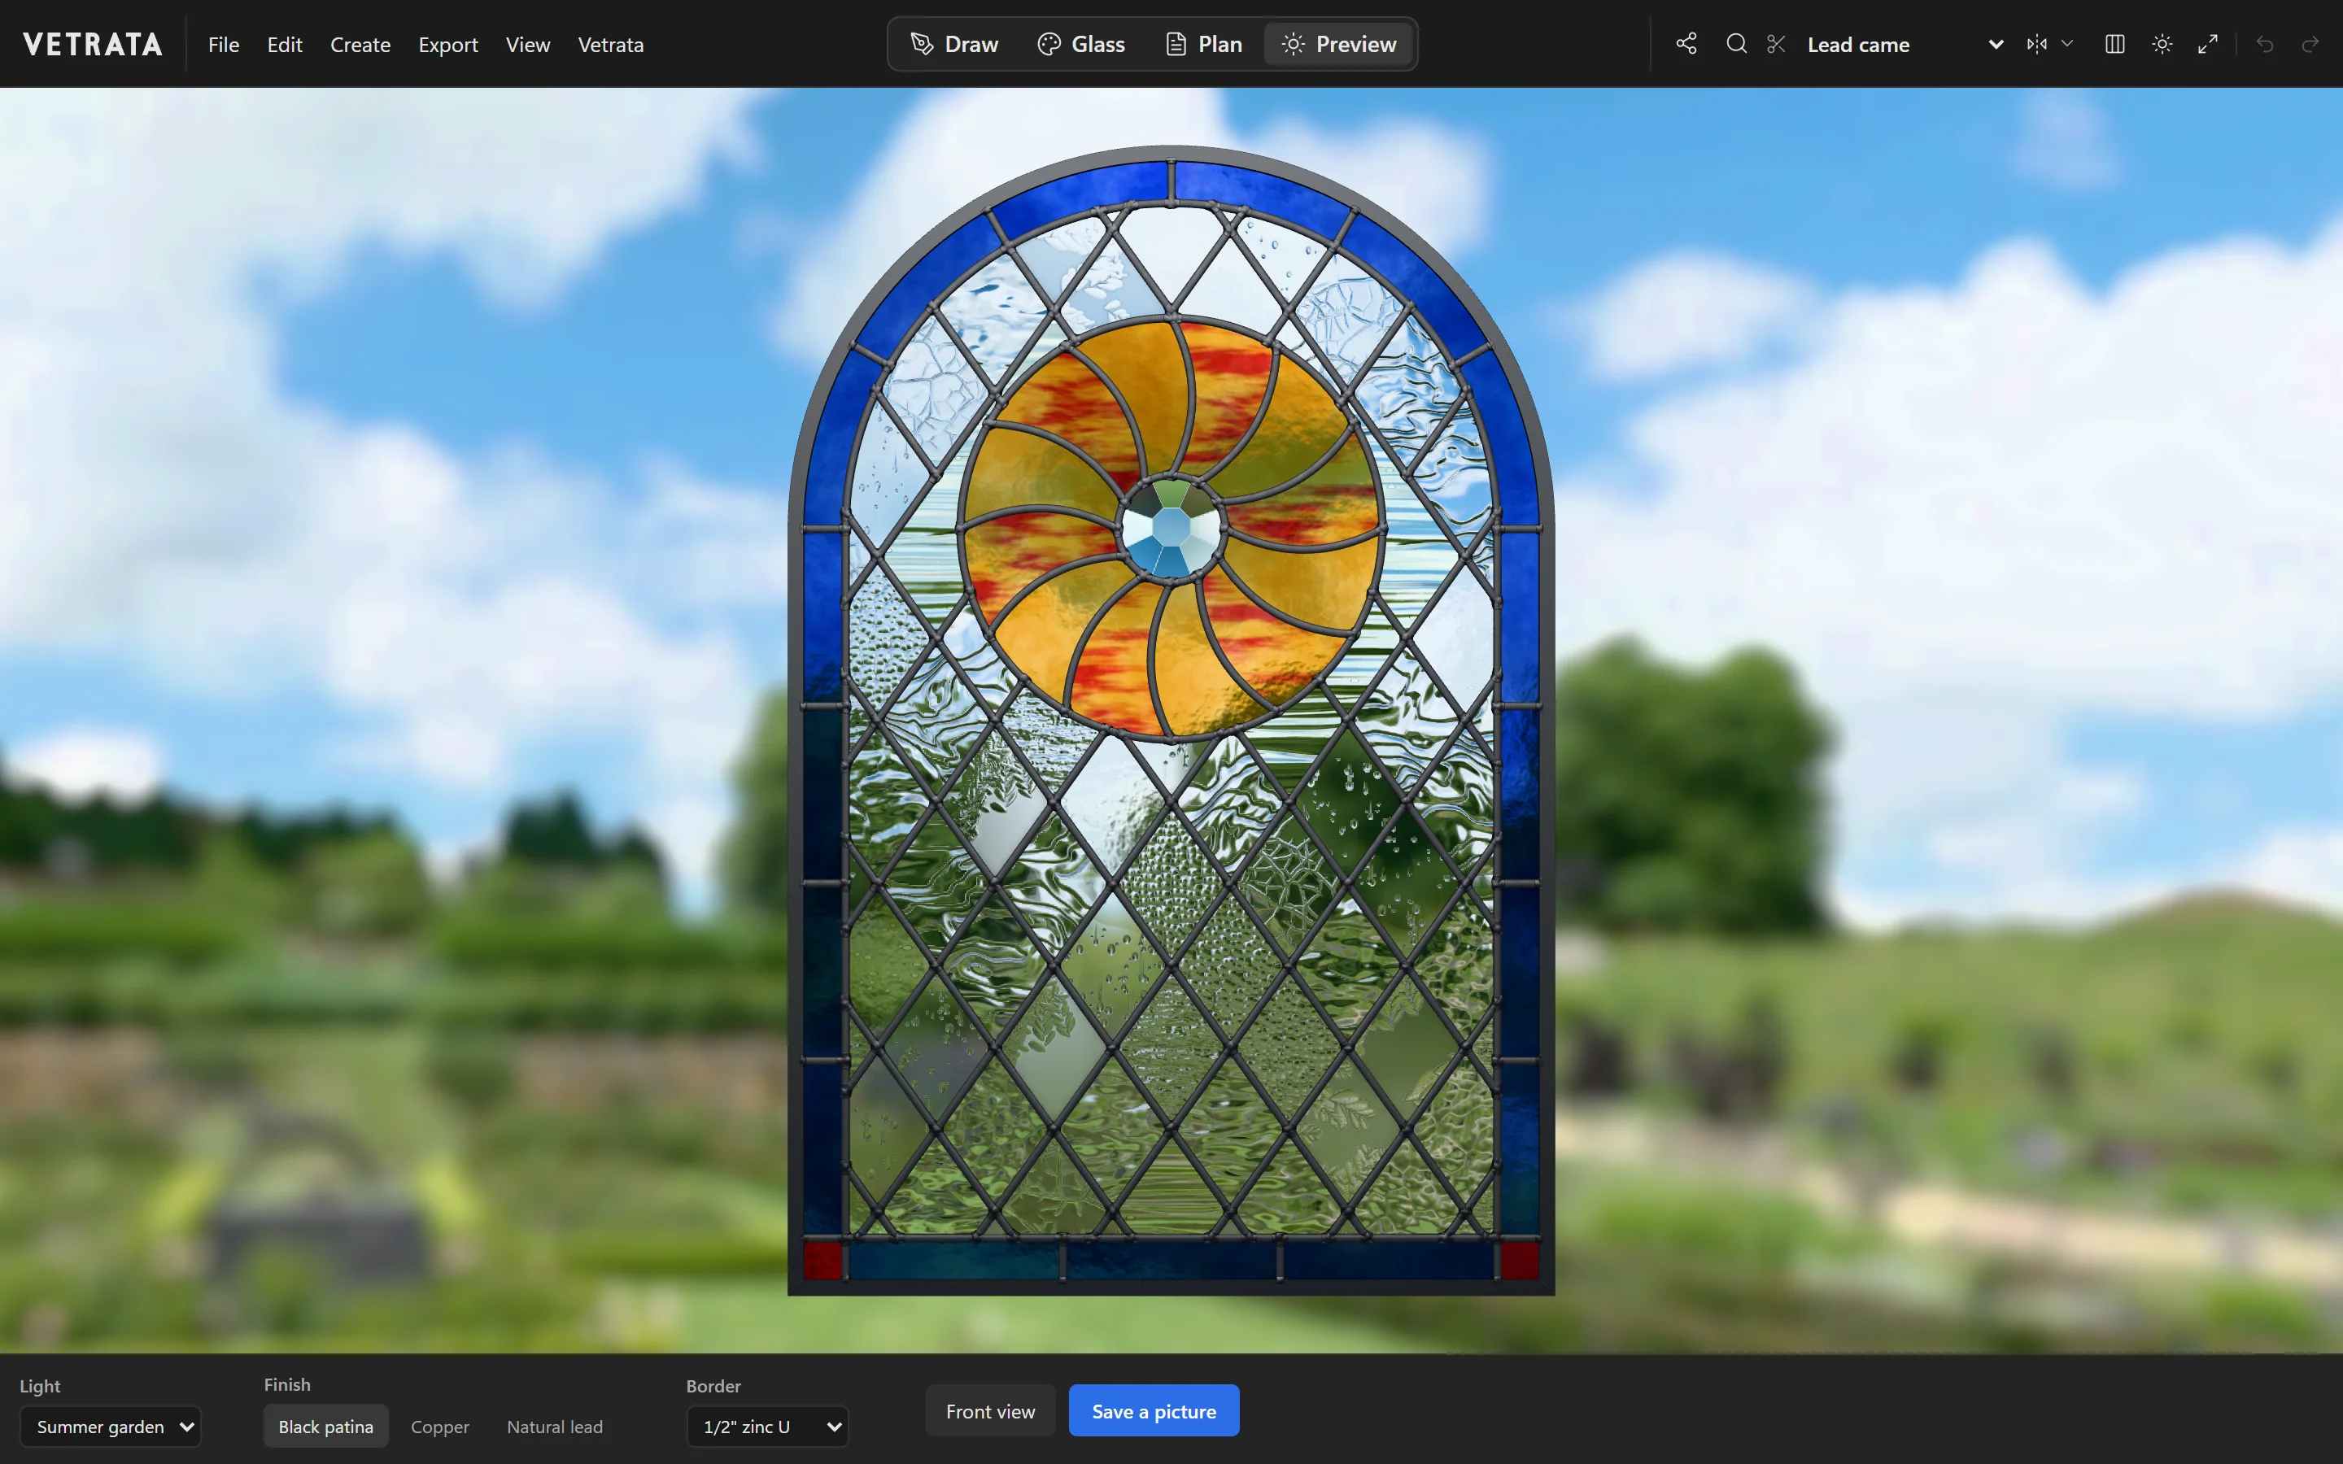Select the scissors cut tool
Screen dimensions: 2343x1464
[x=1776, y=45]
